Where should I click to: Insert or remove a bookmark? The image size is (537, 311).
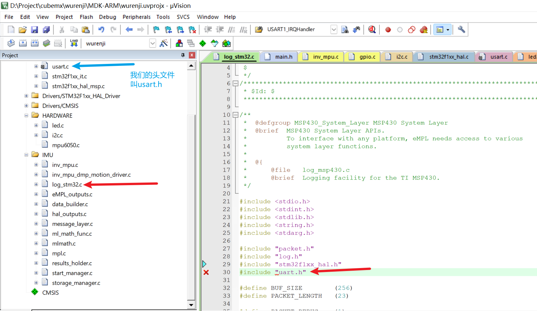coord(156,29)
